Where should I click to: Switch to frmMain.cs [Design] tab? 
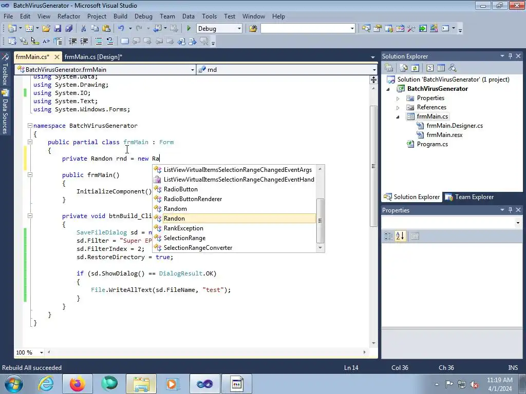(x=93, y=56)
